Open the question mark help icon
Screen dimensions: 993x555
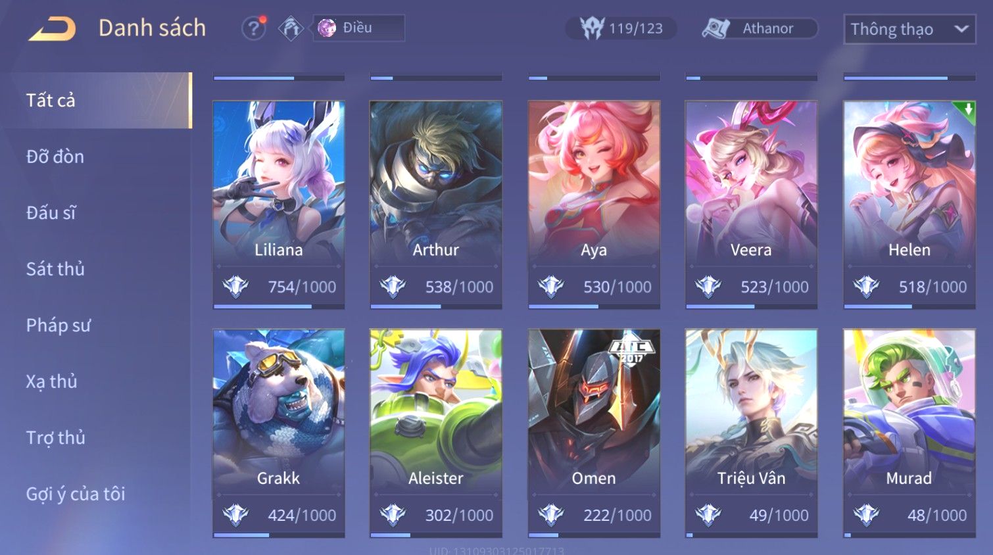point(253,28)
